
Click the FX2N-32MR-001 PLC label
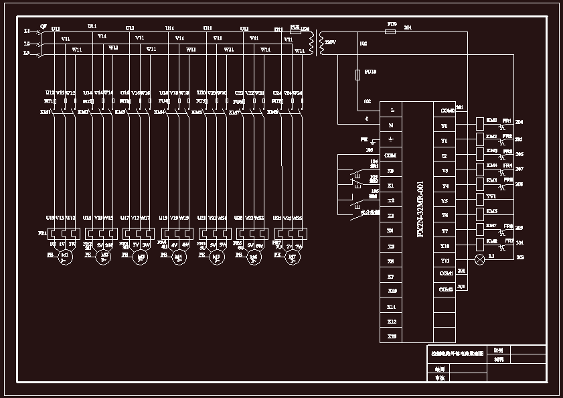coord(420,209)
